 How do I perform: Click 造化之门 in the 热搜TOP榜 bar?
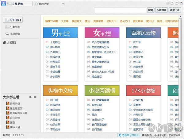click(x=125, y=21)
